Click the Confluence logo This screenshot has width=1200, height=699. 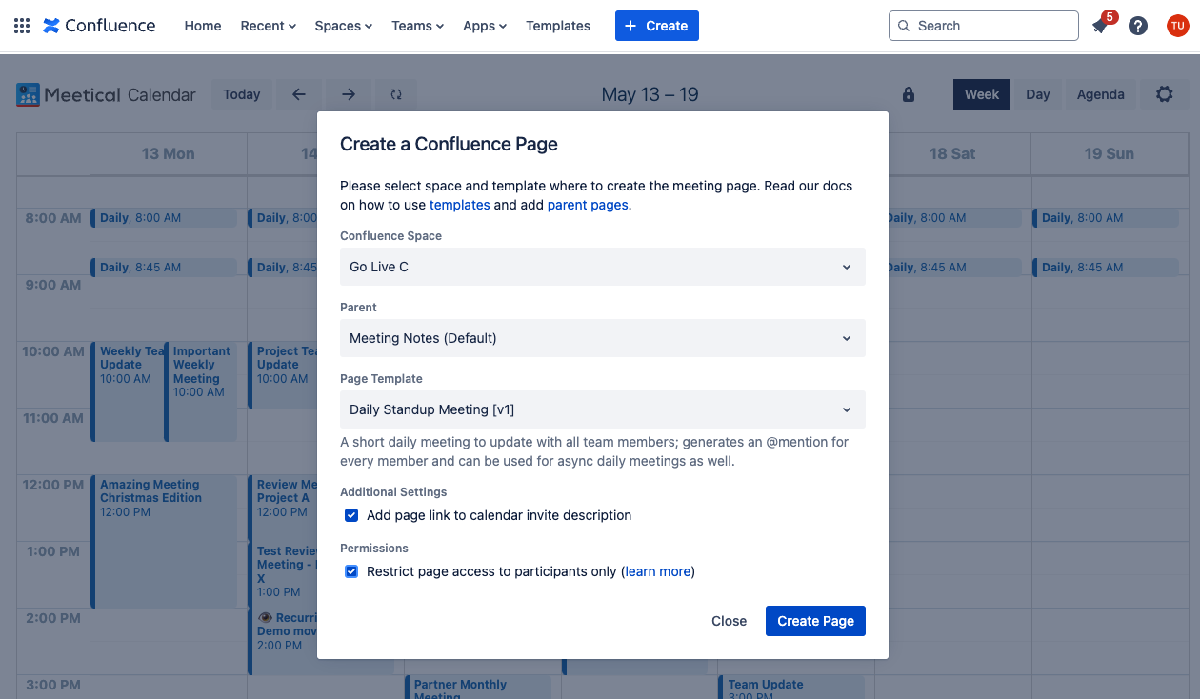coord(99,26)
